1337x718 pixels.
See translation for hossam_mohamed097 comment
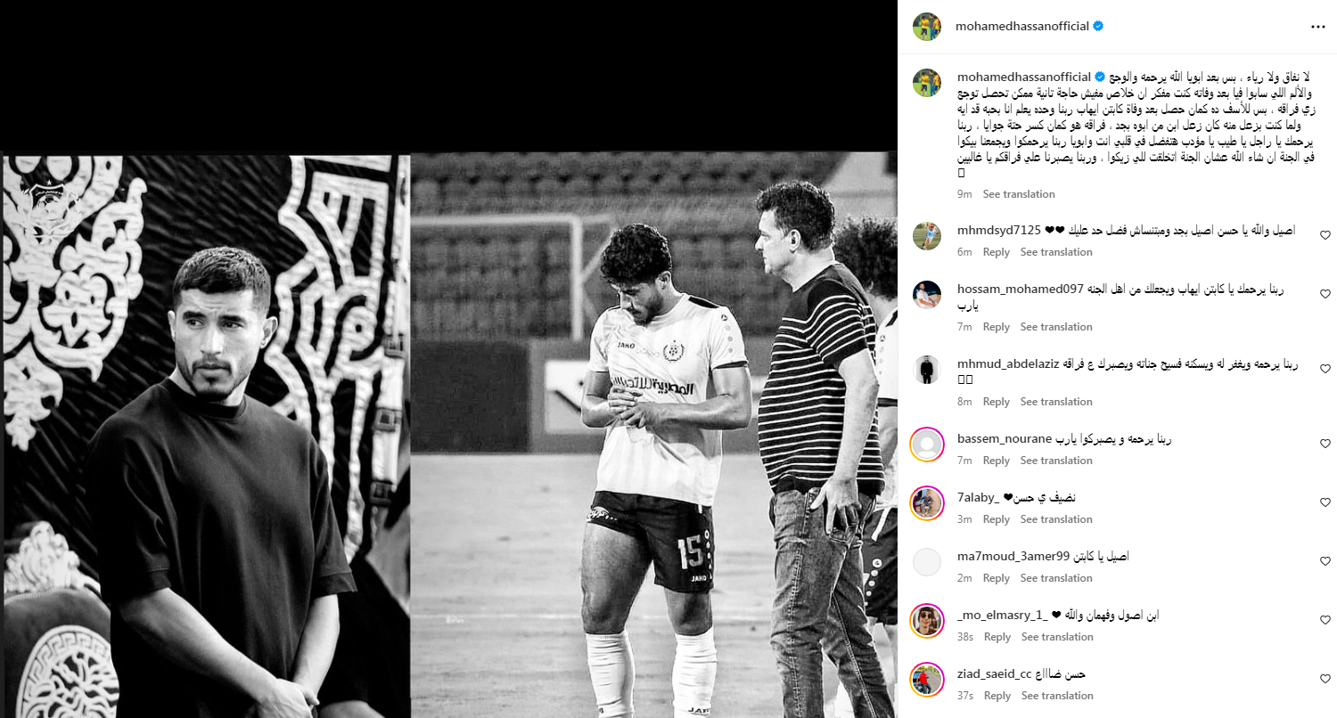[1056, 327]
